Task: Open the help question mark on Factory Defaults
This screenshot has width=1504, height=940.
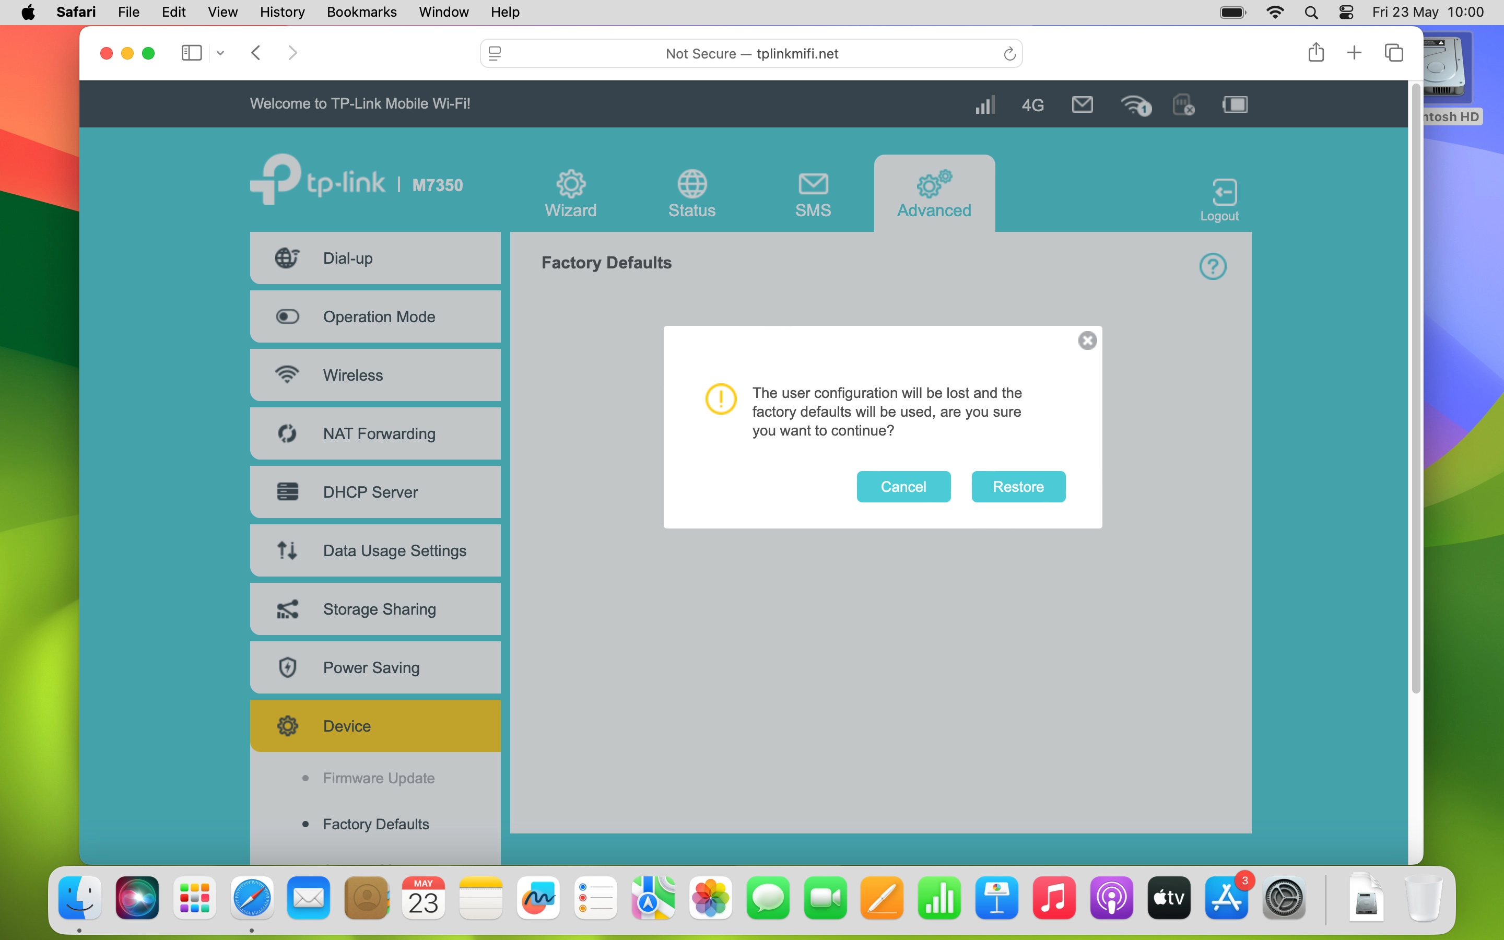Action: coord(1213,265)
